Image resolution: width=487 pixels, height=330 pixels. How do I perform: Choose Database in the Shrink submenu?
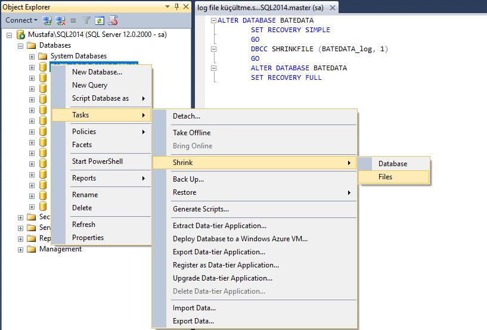pyautogui.click(x=392, y=164)
